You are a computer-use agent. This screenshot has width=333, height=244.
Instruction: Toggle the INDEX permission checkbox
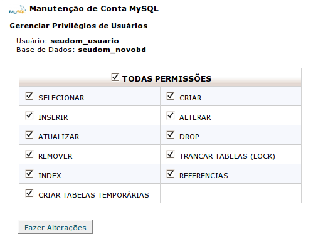(x=29, y=174)
